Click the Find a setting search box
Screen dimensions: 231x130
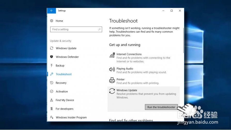point(76,29)
